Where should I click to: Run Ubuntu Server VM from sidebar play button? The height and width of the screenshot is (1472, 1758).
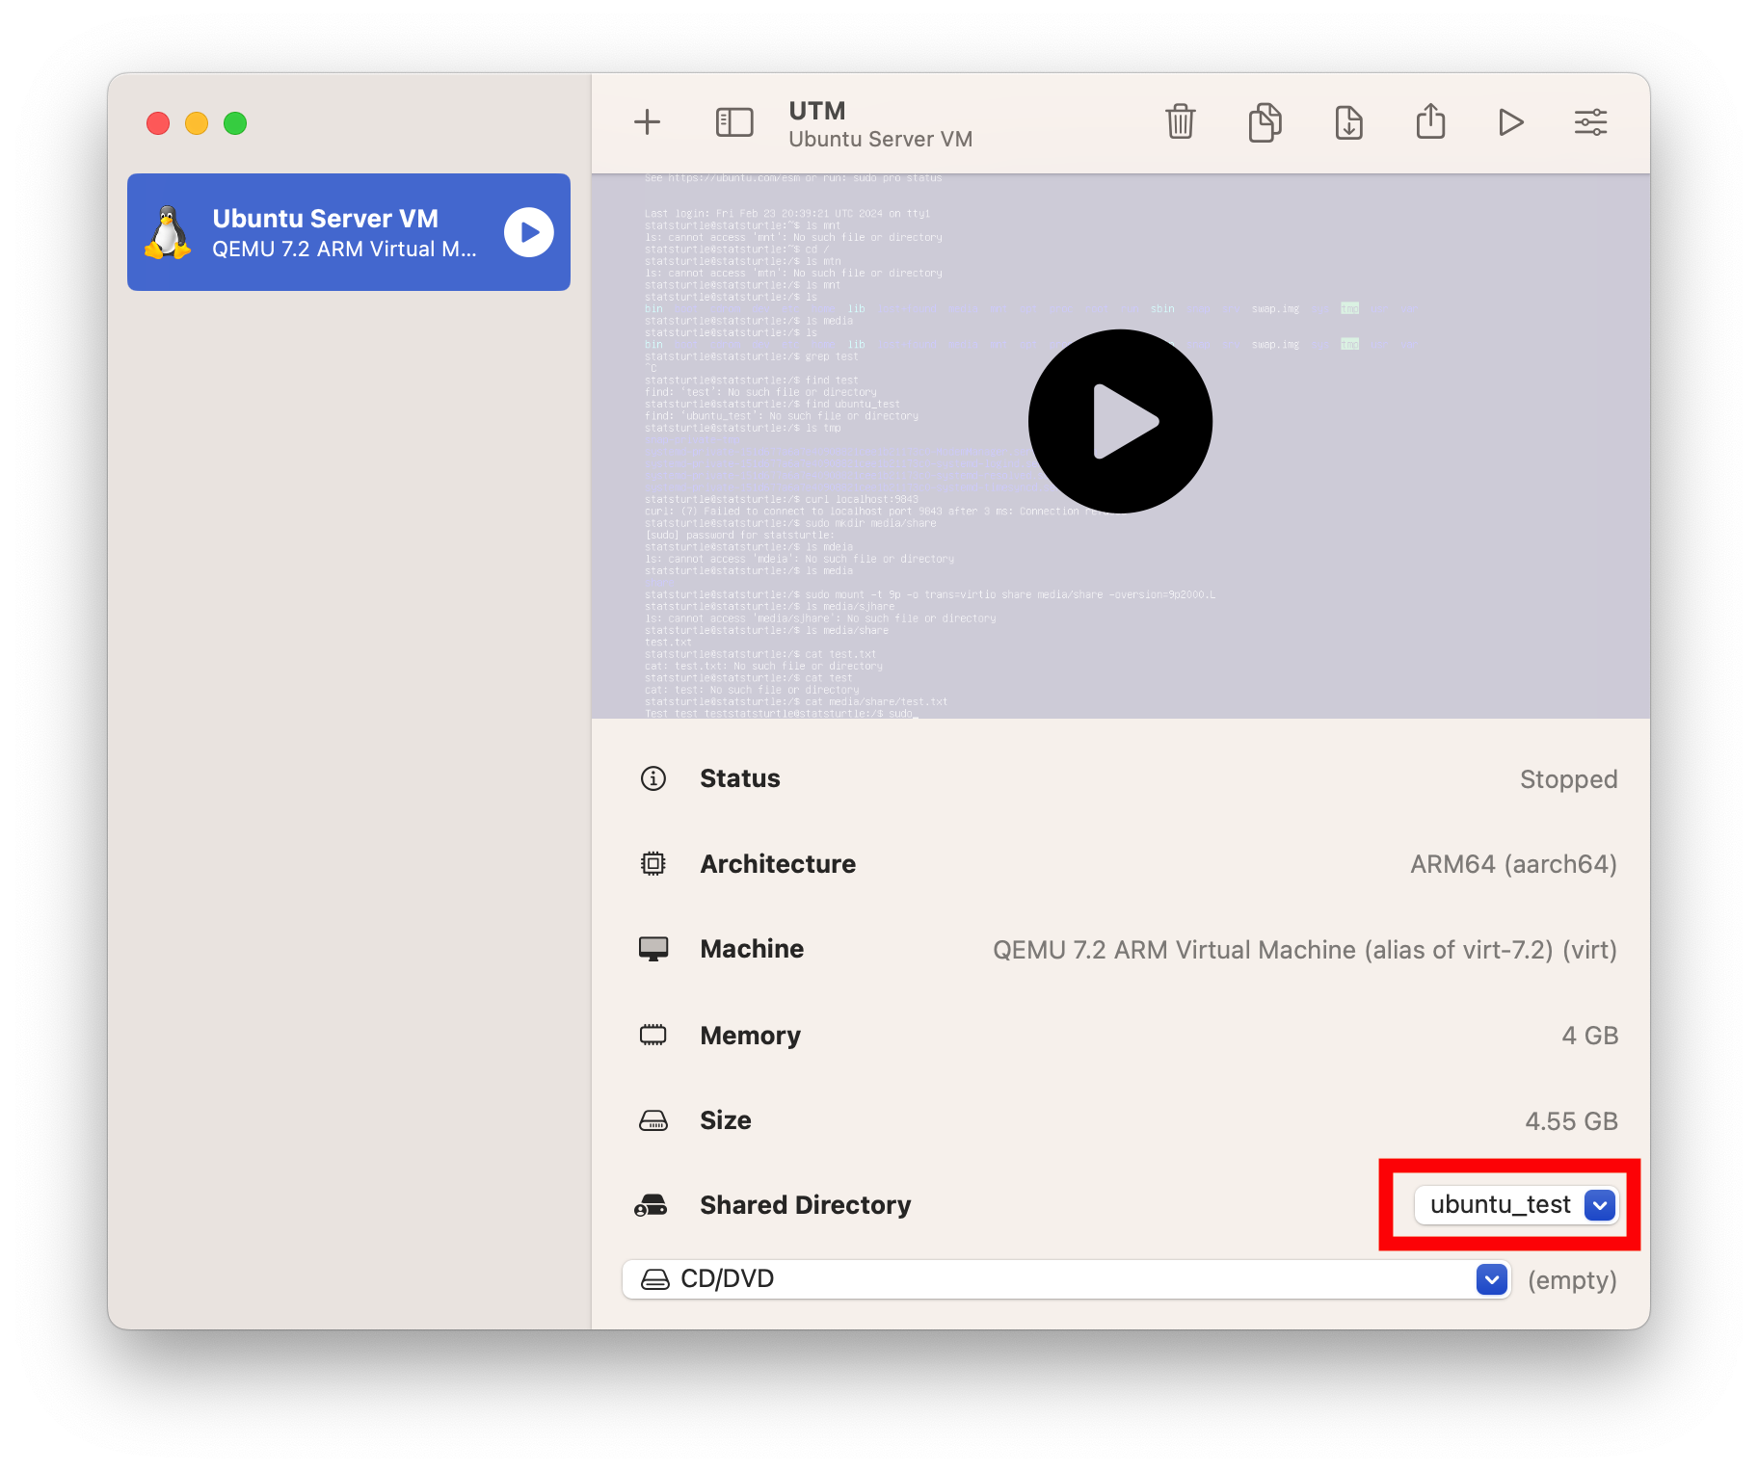click(529, 232)
